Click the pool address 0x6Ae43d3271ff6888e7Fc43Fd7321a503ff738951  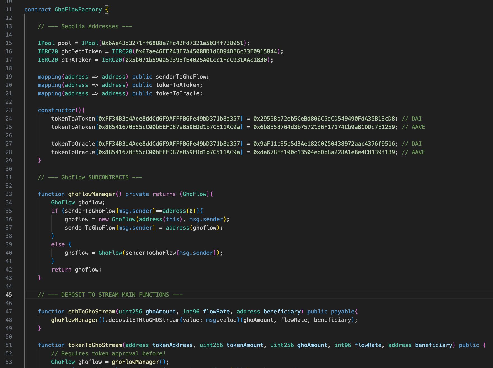tap(173, 43)
